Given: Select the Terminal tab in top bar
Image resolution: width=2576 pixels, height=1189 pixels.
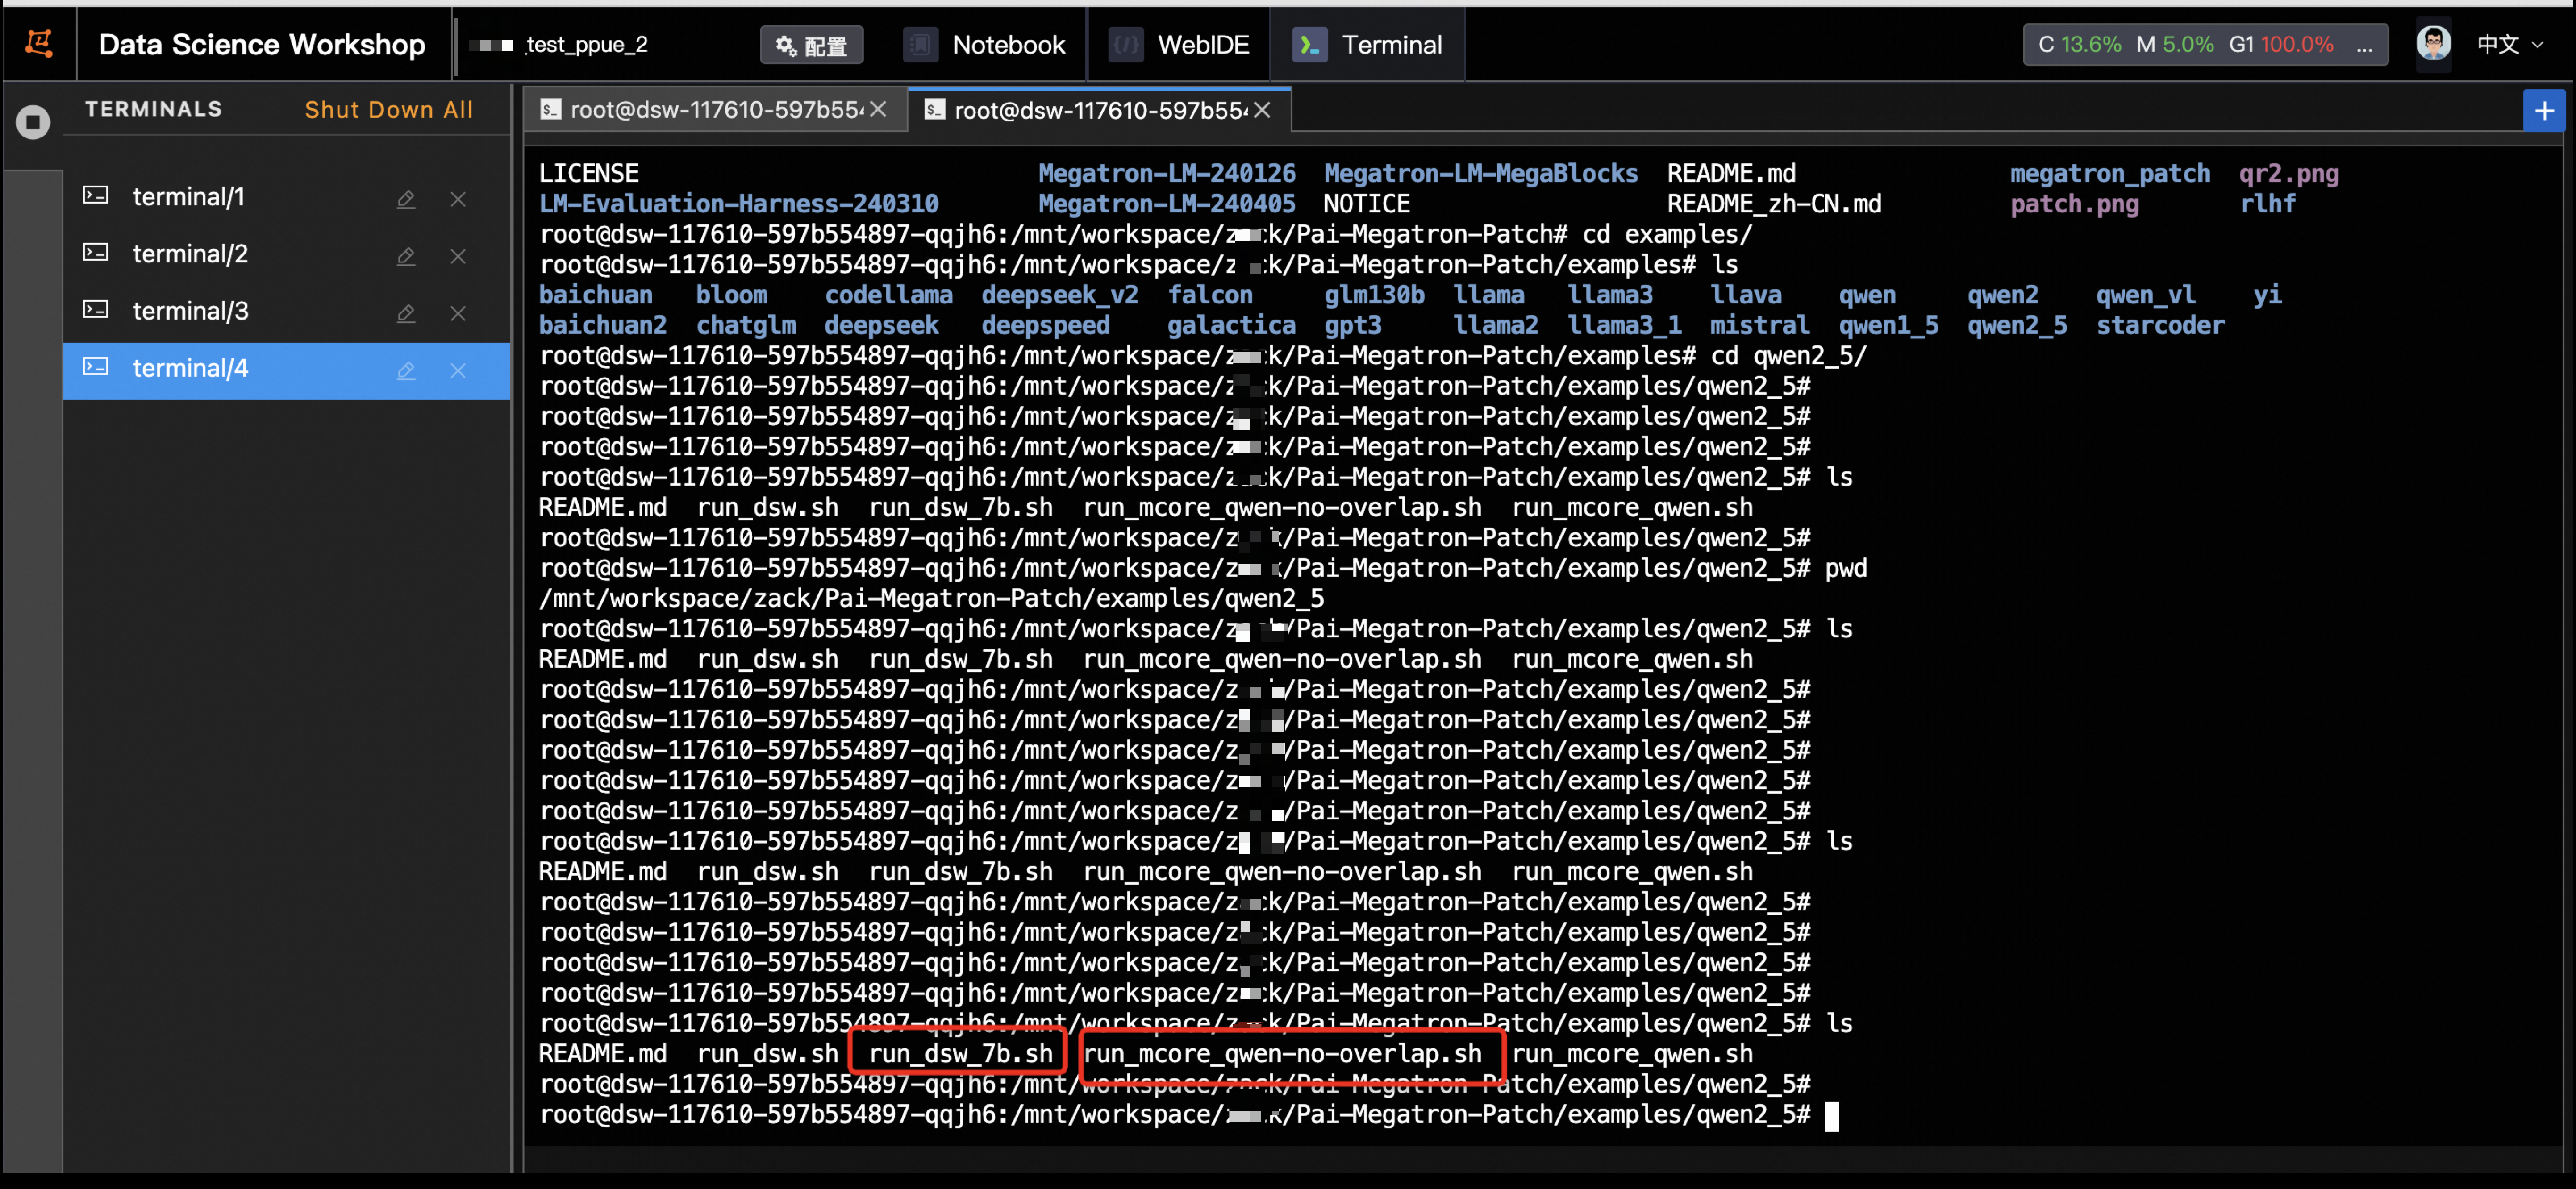Looking at the screenshot, I should pyautogui.click(x=1368, y=45).
